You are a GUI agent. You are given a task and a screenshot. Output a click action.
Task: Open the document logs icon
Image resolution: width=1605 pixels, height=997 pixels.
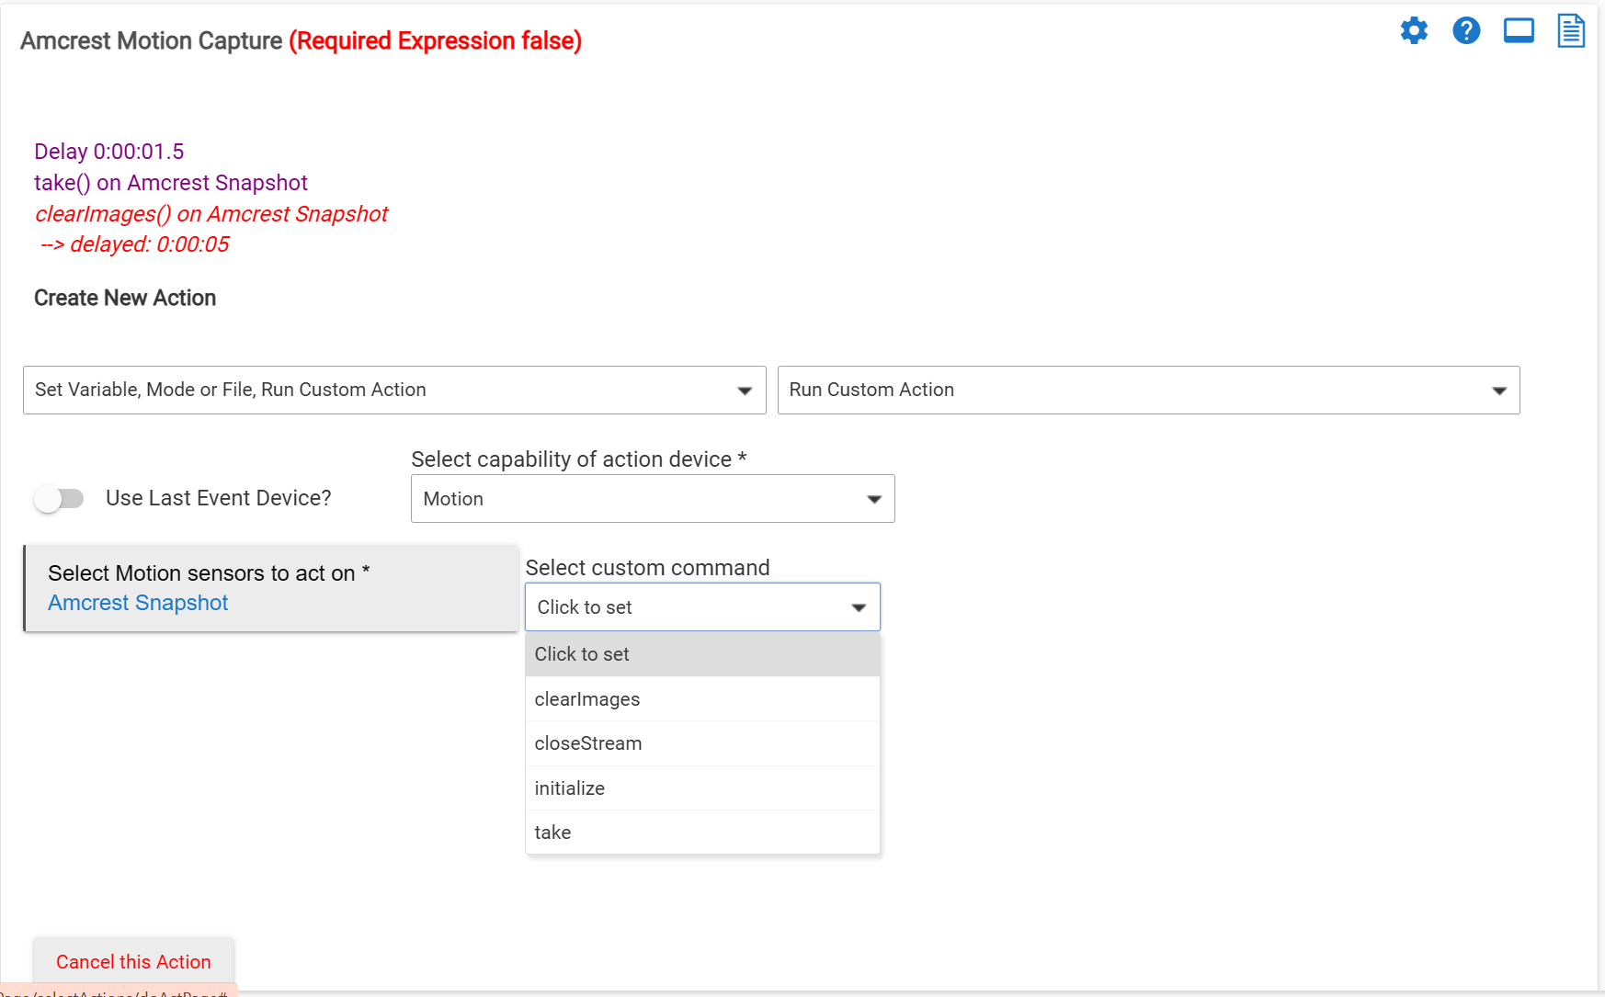pos(1571,31)
